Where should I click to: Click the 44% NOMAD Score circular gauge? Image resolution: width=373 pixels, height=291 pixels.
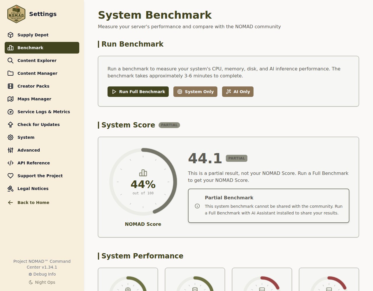143,182
